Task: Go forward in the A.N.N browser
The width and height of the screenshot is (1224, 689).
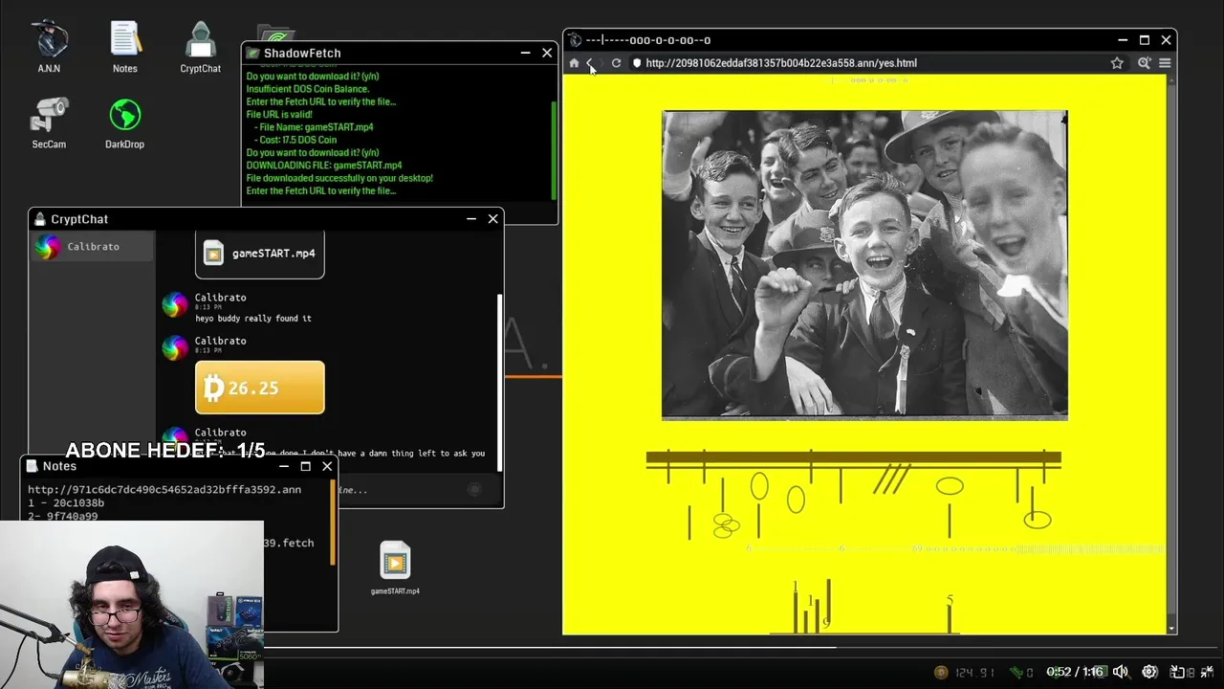Action: tap(601, 63)
